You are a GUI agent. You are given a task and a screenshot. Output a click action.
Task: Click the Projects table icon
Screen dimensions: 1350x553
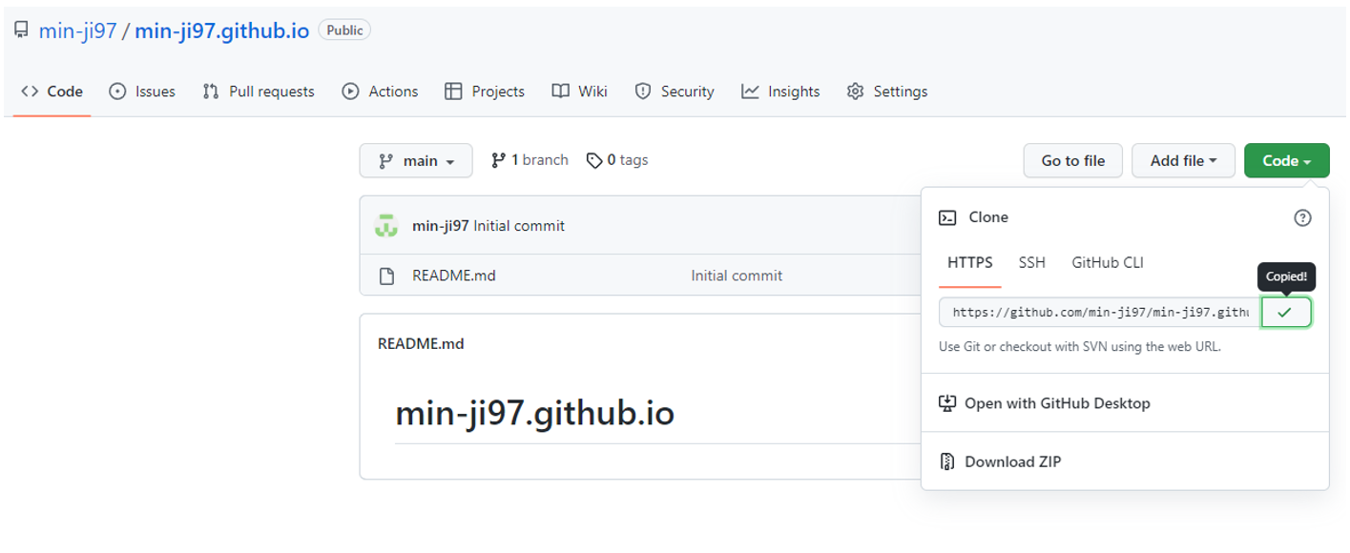(x=453, y=92)
